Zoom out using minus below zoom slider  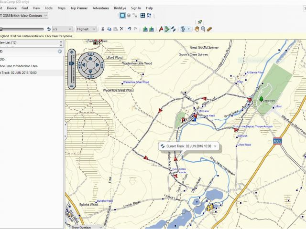pyautogui.click(x=72, y=86)
